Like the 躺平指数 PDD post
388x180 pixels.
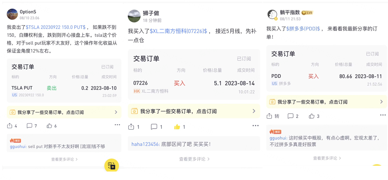[312, 116]
